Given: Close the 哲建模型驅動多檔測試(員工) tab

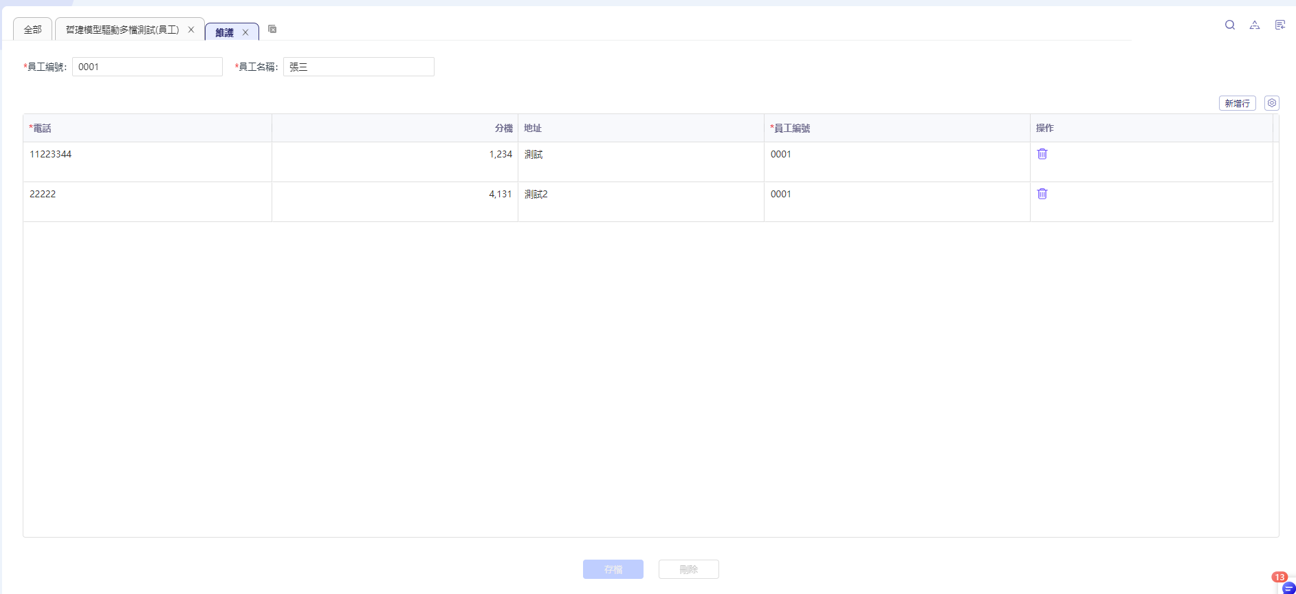Looking at the screenshot, I should tap(191, 30).
